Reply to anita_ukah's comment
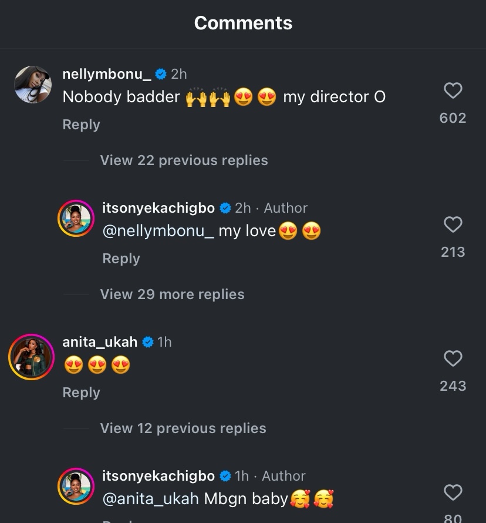Image resolution: width=486 pixels, height=523 pixels. point(81,393)
